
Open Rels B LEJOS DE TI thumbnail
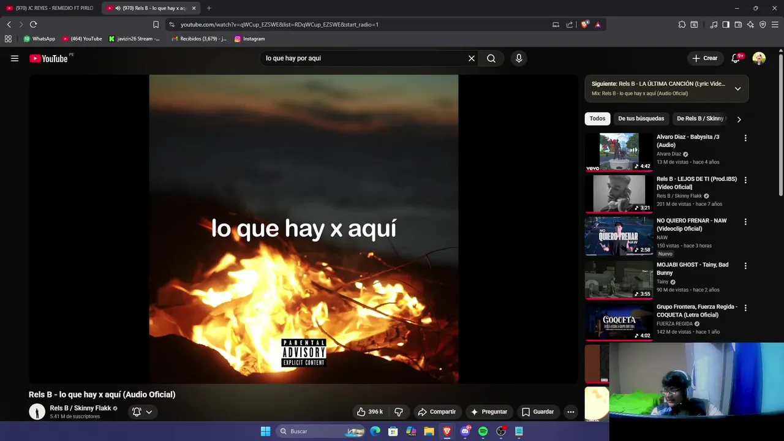[x=619, y=194]
